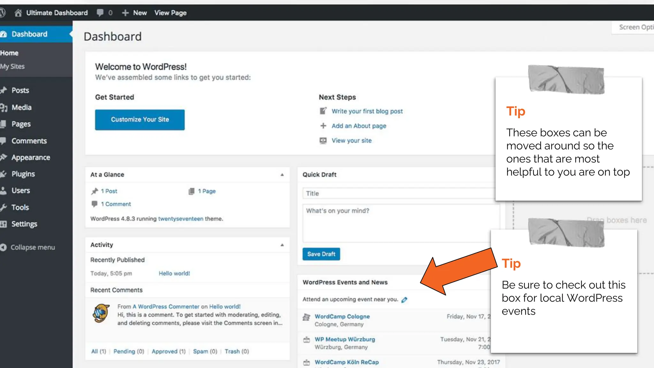This screenshot has width=654, height=368.
Task: Focus the What's on your mind text area
Action: 401,223
